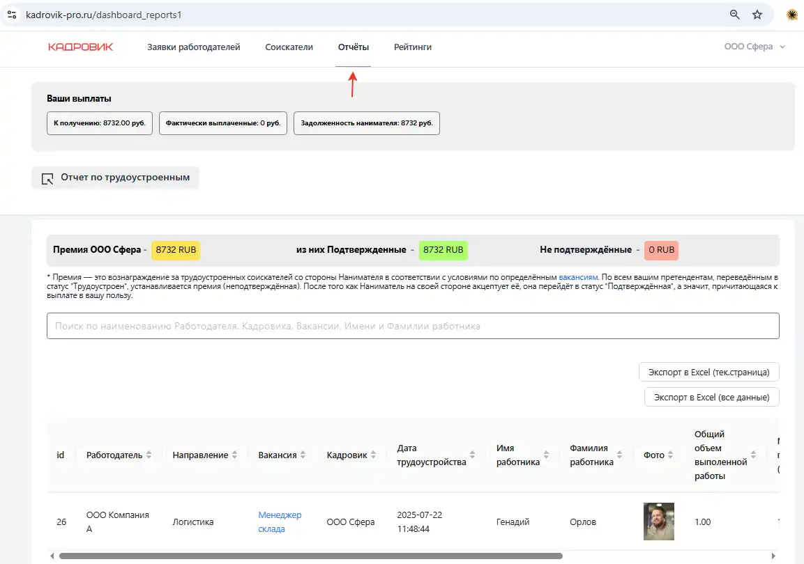
Task: Sort table by Направление column arrows
Action: (x=235, y=455)
